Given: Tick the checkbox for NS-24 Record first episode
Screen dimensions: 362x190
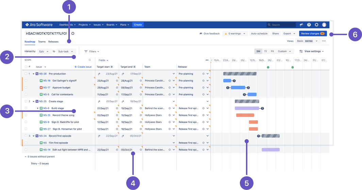Looking at the screenshot, I should [26, 136].
